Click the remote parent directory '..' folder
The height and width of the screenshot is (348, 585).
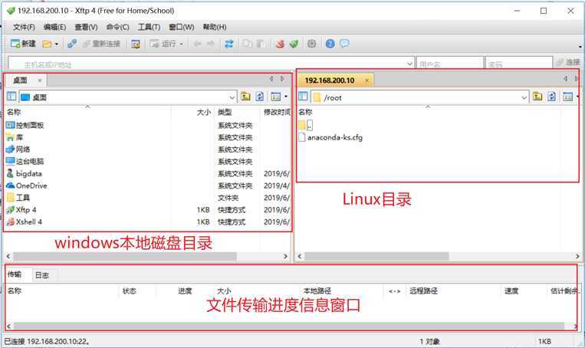click(x=306, y=125)
